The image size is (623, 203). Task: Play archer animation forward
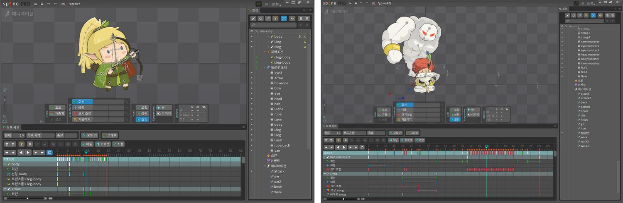pos(28,153)
